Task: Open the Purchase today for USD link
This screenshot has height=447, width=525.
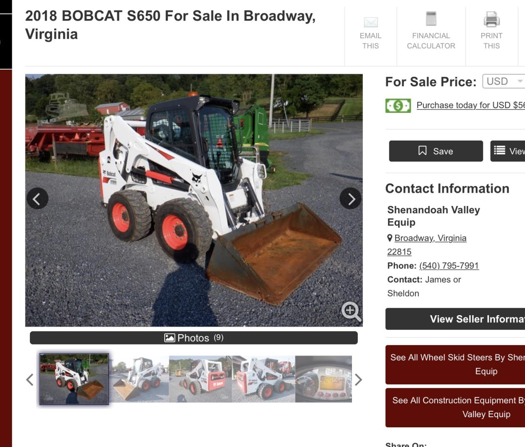Action: [x=471, y=105]
